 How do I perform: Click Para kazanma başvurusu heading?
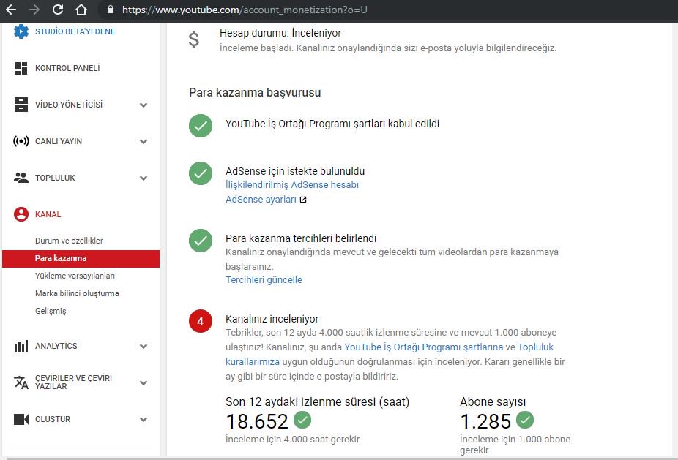(x=255, y=92)
